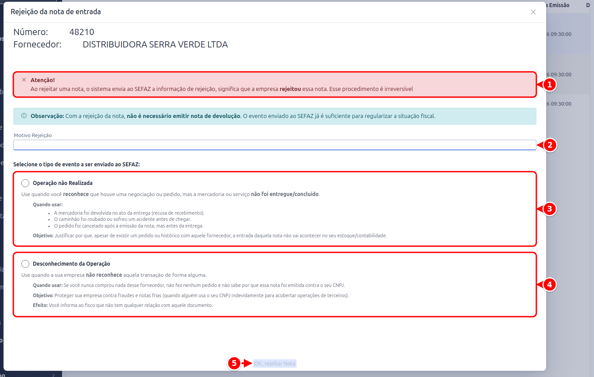Click the 'Efeito:' line about the fisco
This screenshot has height=377, width=594.
[123, 305]
